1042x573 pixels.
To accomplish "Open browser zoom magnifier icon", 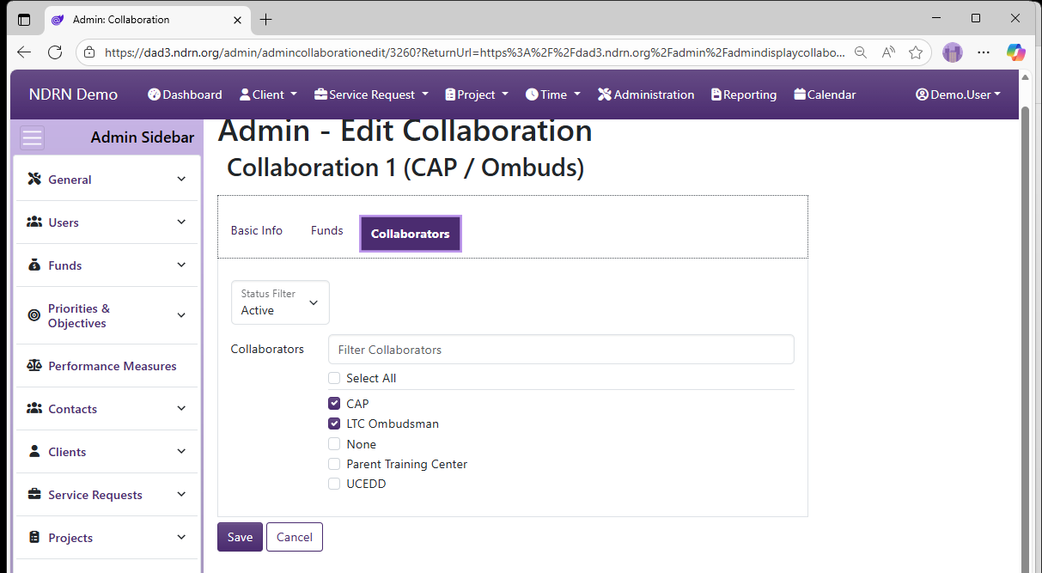I will (861, 52).
